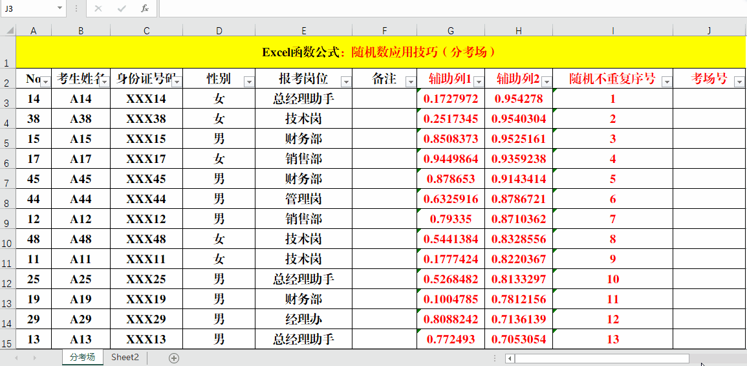Image resolution: width=747 pixels, height=366 pixels.
Task: Expand filter for 考场号 column
Action: click(740, 81)
